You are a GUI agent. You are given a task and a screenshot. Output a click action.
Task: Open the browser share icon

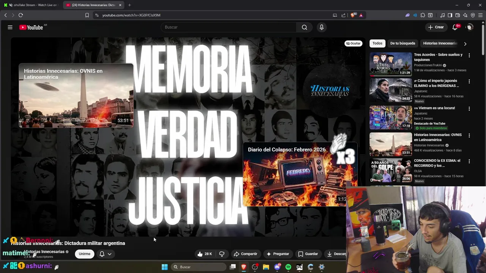click(x=344, y=15)
